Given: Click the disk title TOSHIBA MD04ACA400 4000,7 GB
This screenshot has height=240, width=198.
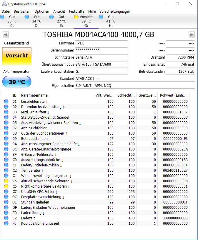Looking at the screenshot, I should [x=99, y=34].
